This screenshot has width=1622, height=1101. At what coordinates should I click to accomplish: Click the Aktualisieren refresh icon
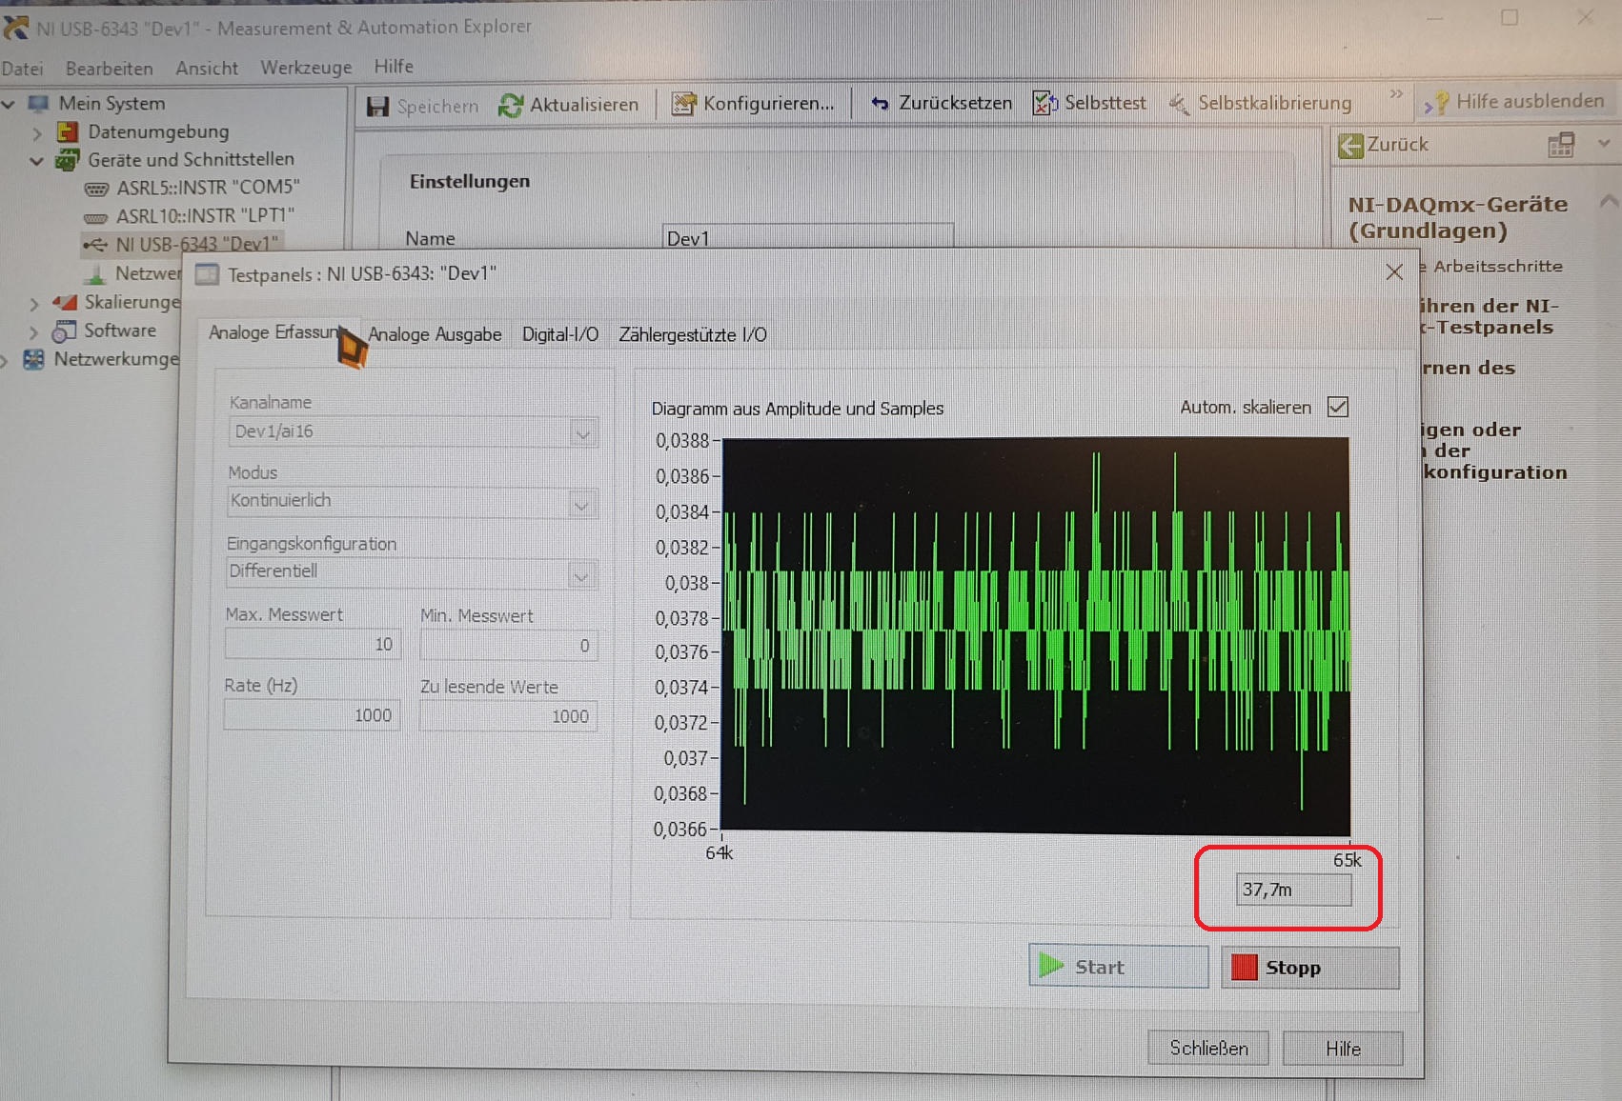pyautogui.click(x=511, y=105)
